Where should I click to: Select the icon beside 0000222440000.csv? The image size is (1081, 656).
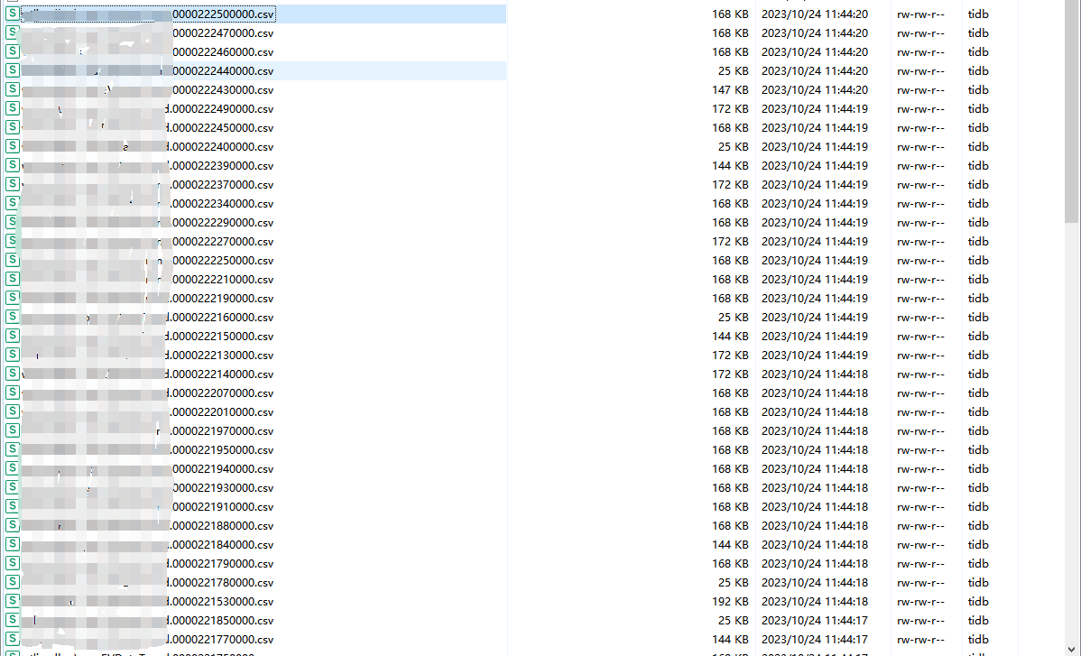[x=13, y=70]
